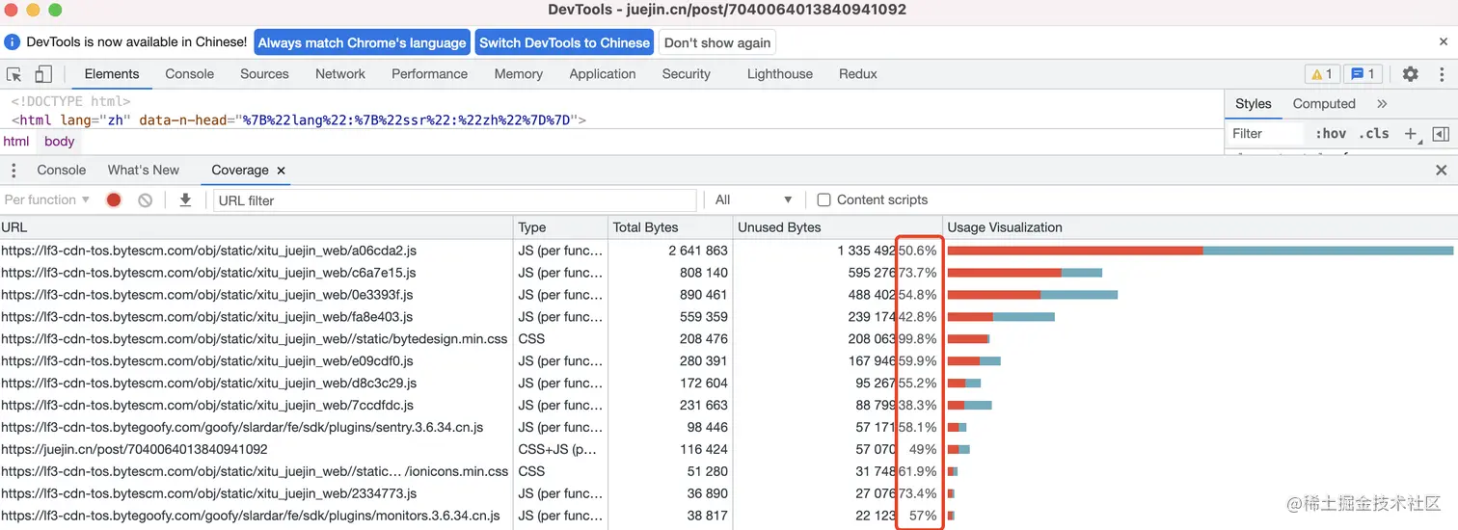Switch to the Elements tab
1458x530 pixels.
click(112, 74)
